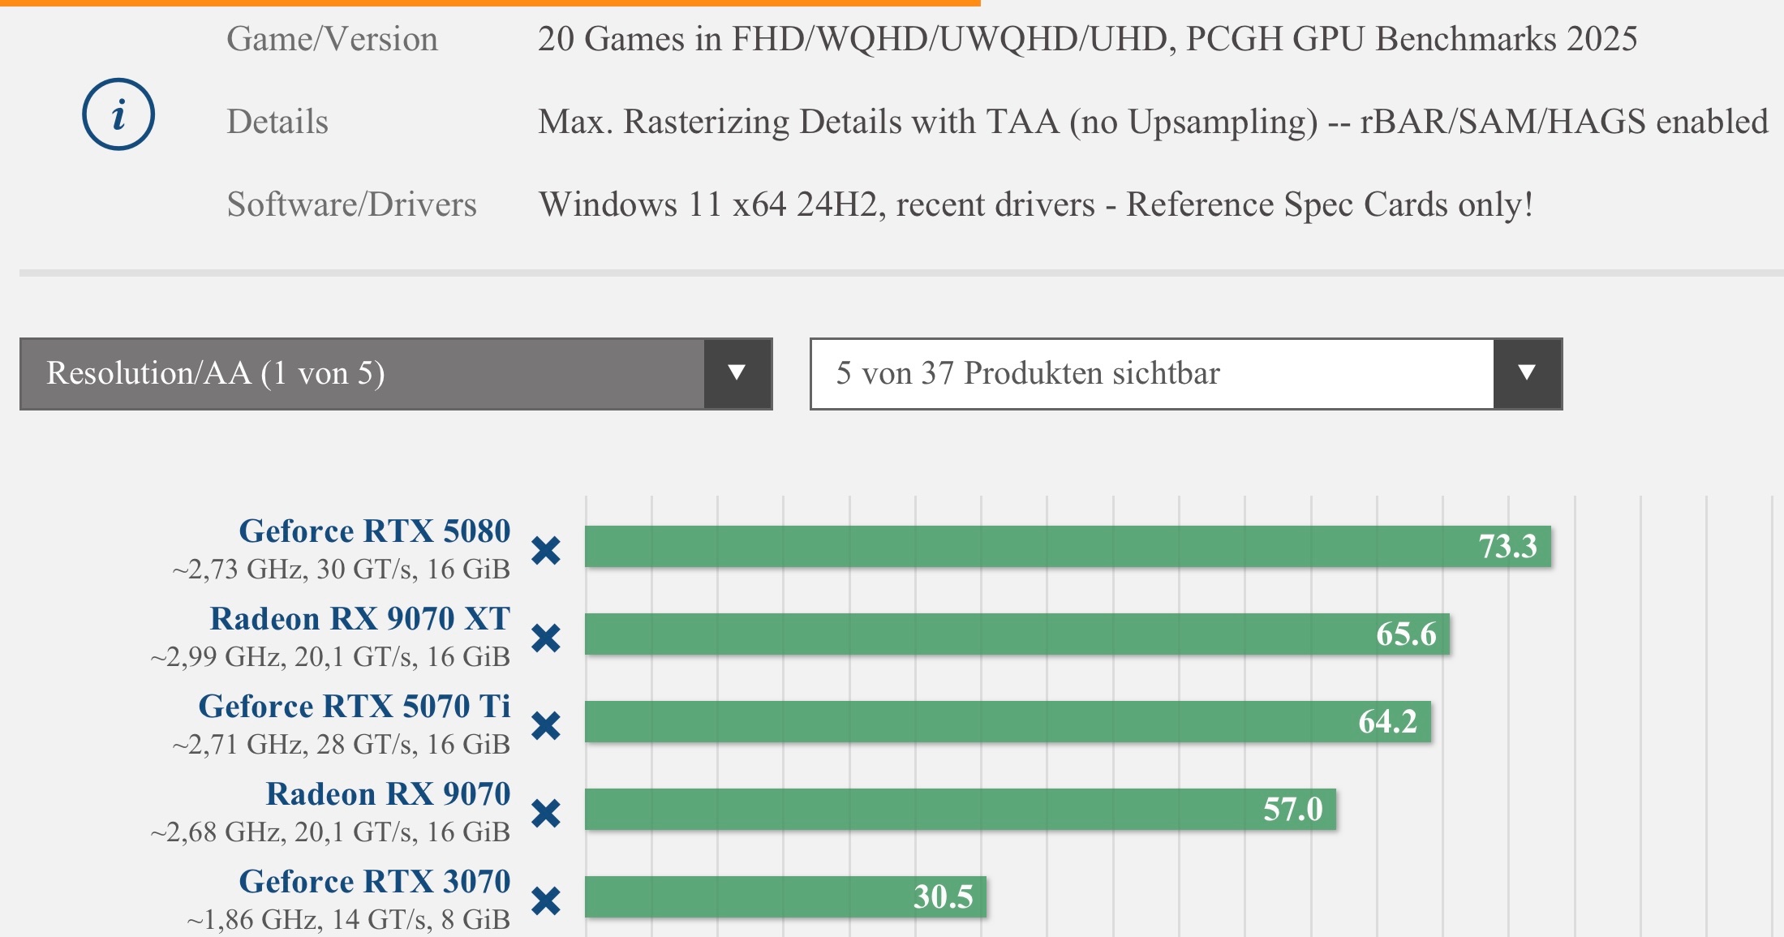The width and height of the screenshot is (1784, 937).
Task: Open the Resolution/AA dropdown
Action: [362, 374]
